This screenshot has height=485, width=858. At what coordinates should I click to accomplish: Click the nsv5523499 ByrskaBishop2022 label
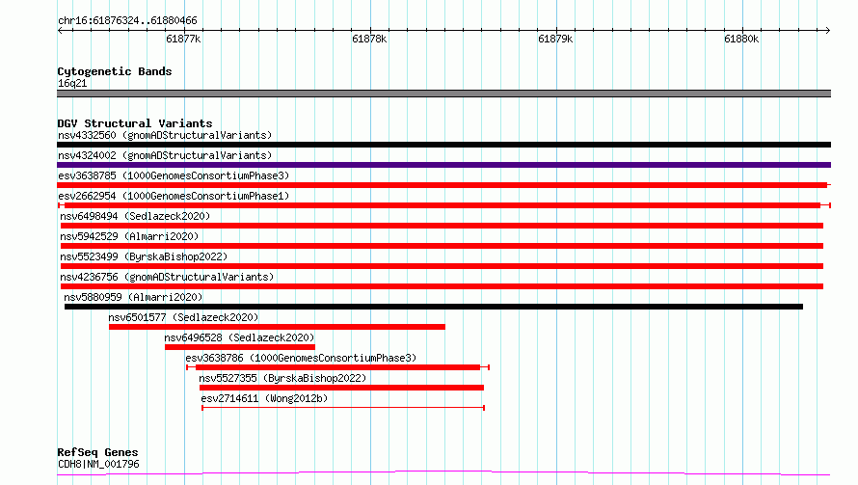(144, 256)
